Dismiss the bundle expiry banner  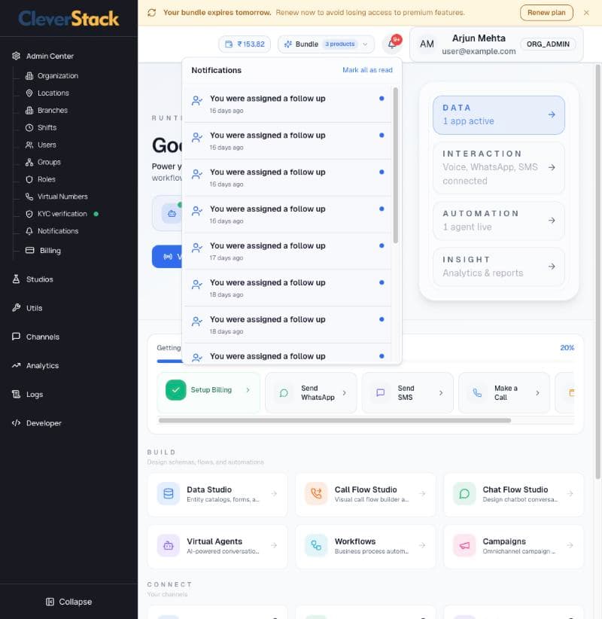pyautogui.click(x=586, y=13)
